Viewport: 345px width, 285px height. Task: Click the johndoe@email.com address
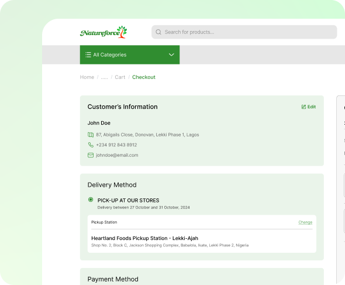pyautogui.click(x=117, y=155)
